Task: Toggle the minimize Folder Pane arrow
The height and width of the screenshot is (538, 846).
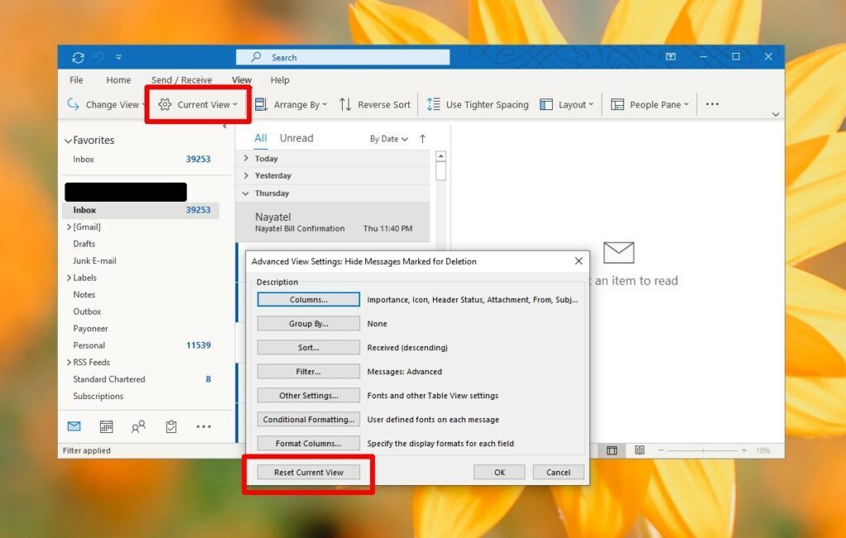Action: 225,126
